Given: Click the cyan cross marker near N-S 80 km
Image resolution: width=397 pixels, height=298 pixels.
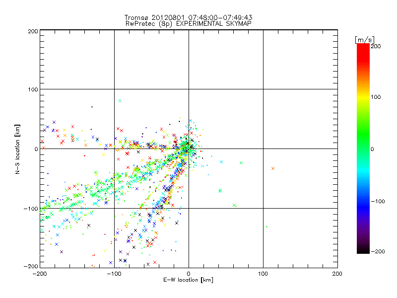Looking at the screenshot, I should tap(120, 101).
